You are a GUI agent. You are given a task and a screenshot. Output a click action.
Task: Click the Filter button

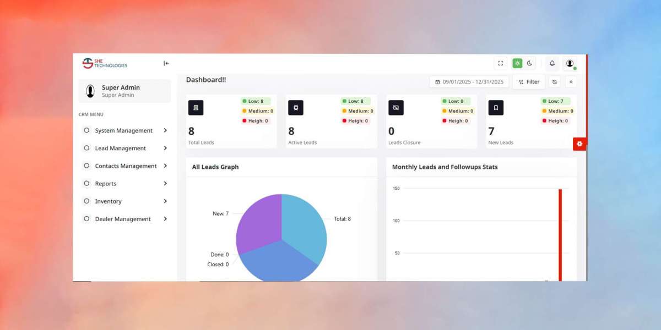pos(529,82)
